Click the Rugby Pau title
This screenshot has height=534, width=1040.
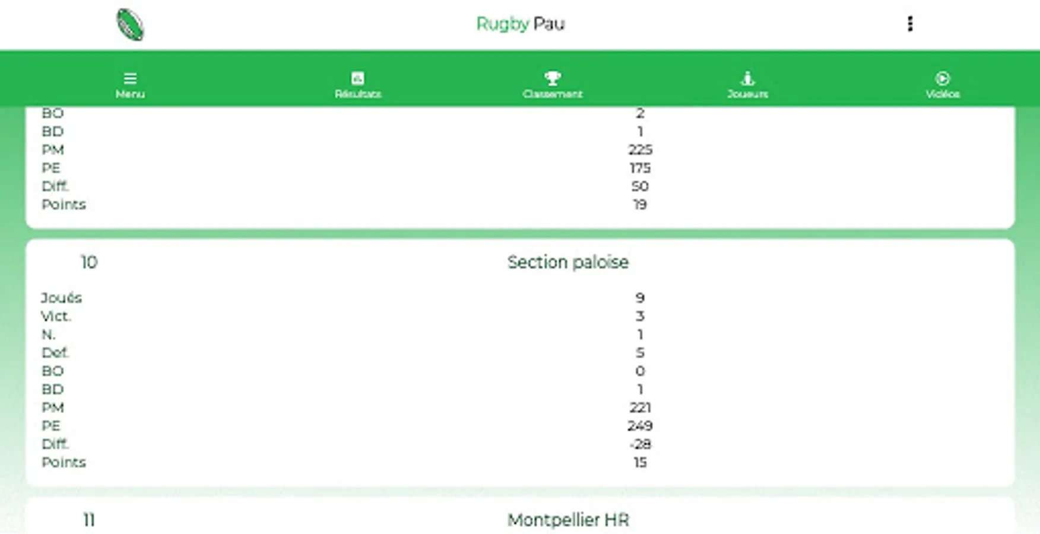[520, 24]
